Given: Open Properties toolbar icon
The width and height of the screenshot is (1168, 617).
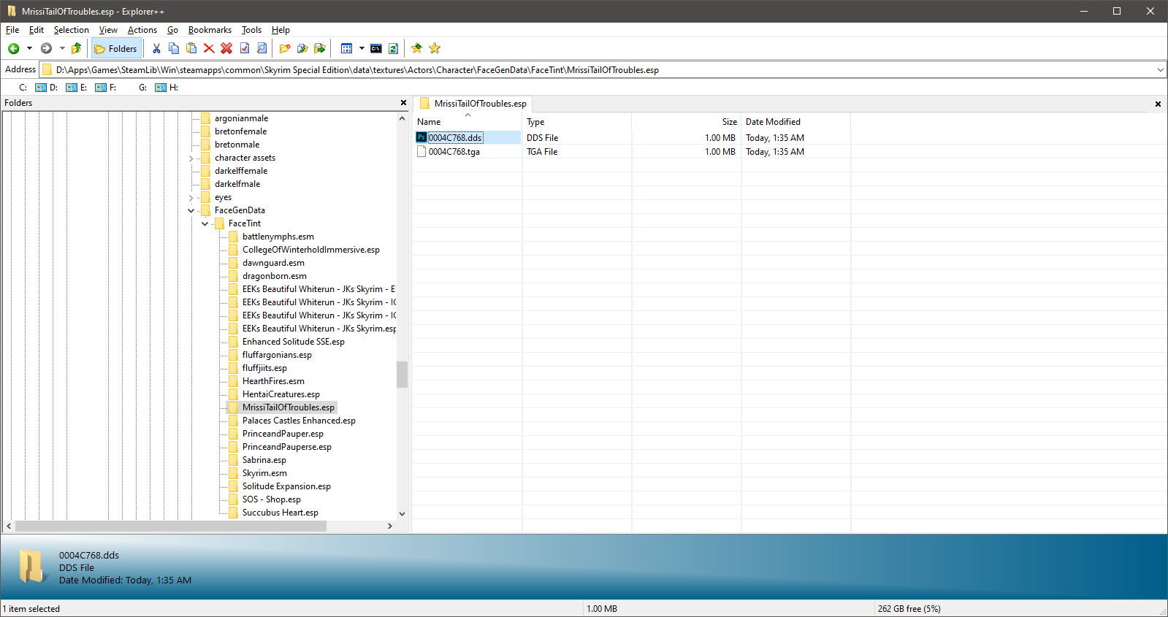Looking at the screenshot, I should tap(245, 48).
